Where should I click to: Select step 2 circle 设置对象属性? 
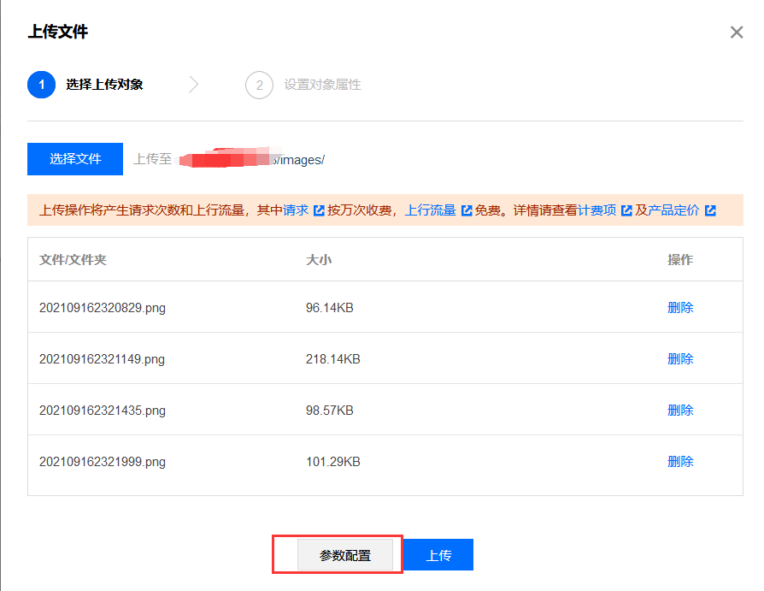click(259, 85)
